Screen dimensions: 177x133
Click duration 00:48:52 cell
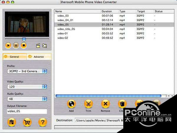click(x=107, y=38)
